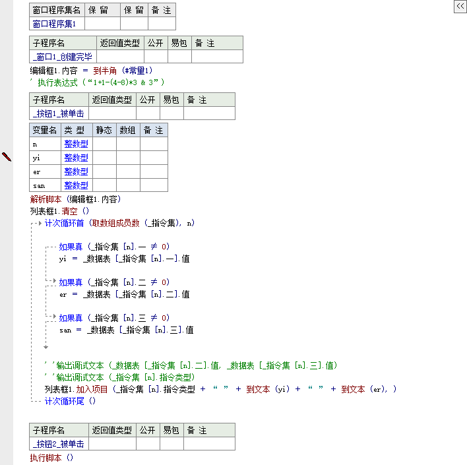Click the 整数型 type of variable er
Image resolution: width=467 pixels, height=465 pixels.
pyautogui.click(x=77, y=172)
